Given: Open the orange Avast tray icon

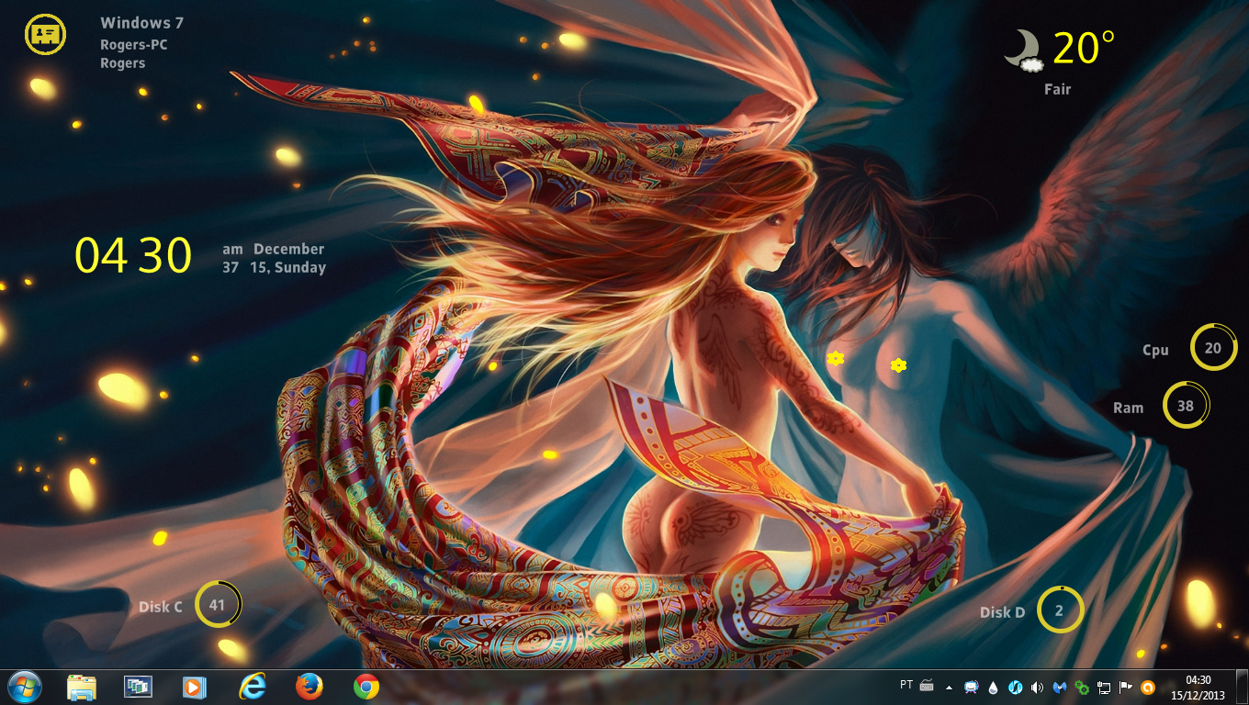Looking at the screenshot, I should (1148, 687).
